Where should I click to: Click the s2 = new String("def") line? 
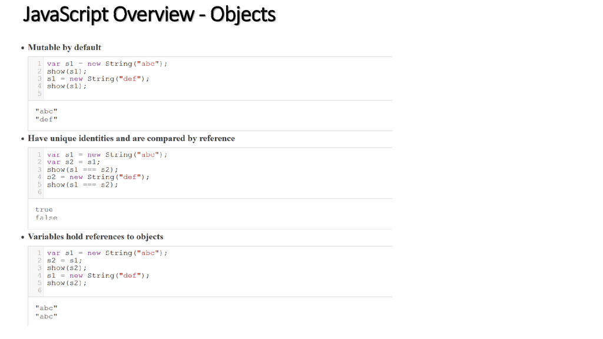pyautogui.click(x=98, y=177)
